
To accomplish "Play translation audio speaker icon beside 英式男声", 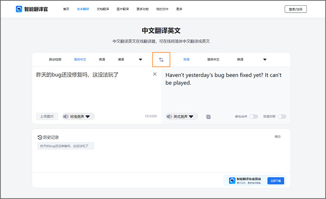I will (169, 117).
